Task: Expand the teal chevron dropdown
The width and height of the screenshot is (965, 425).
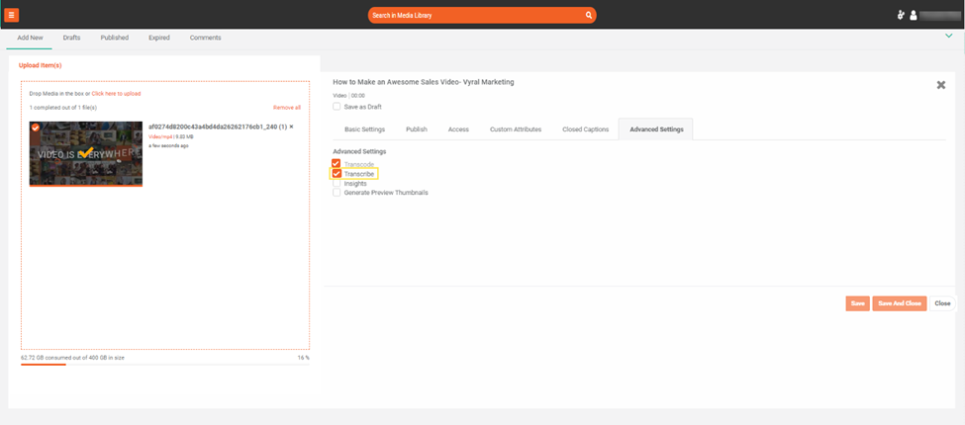Action: pos(948,36)
